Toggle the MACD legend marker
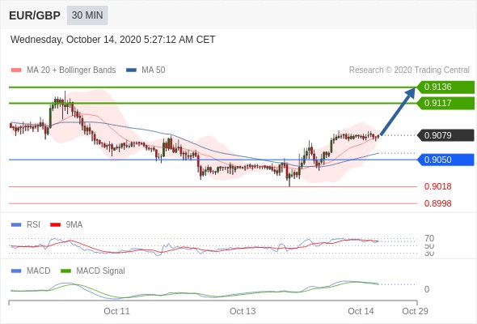 pyautogui.click(x=16, y=271)
